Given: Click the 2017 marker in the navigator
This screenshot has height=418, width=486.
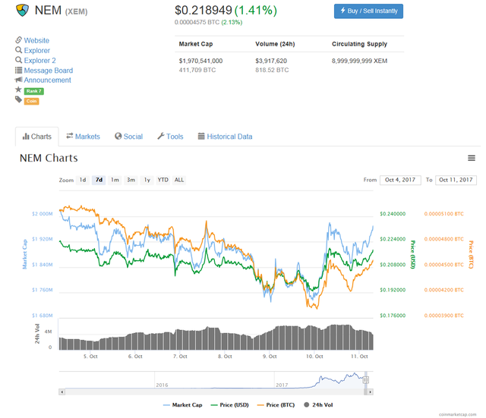Looking at the screenshot, I should [282, 385].
